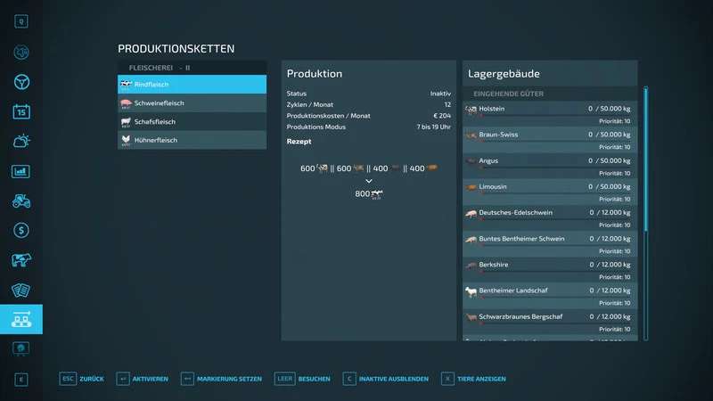Open the steering wheel icon in sidebar
The image size is (713, 401).
(x=21, y=82)
